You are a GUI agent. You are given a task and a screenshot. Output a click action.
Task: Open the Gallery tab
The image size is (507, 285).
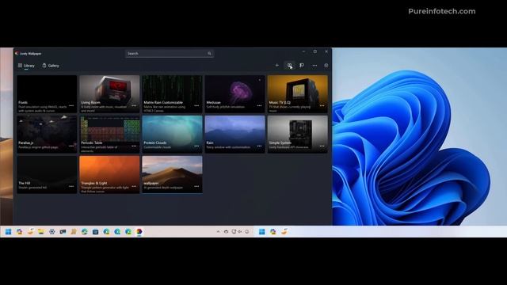tap(51, 66)
